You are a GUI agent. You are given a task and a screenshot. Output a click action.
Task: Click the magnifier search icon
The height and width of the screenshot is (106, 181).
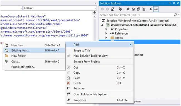point(175,15)
